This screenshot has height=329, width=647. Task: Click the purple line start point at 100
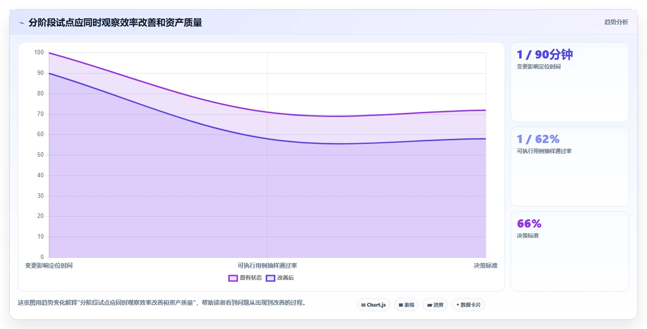[49, 53]
